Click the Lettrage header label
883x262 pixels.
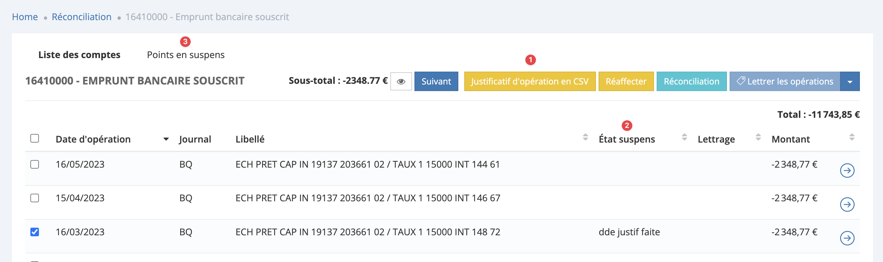click(x=716, y=139)
